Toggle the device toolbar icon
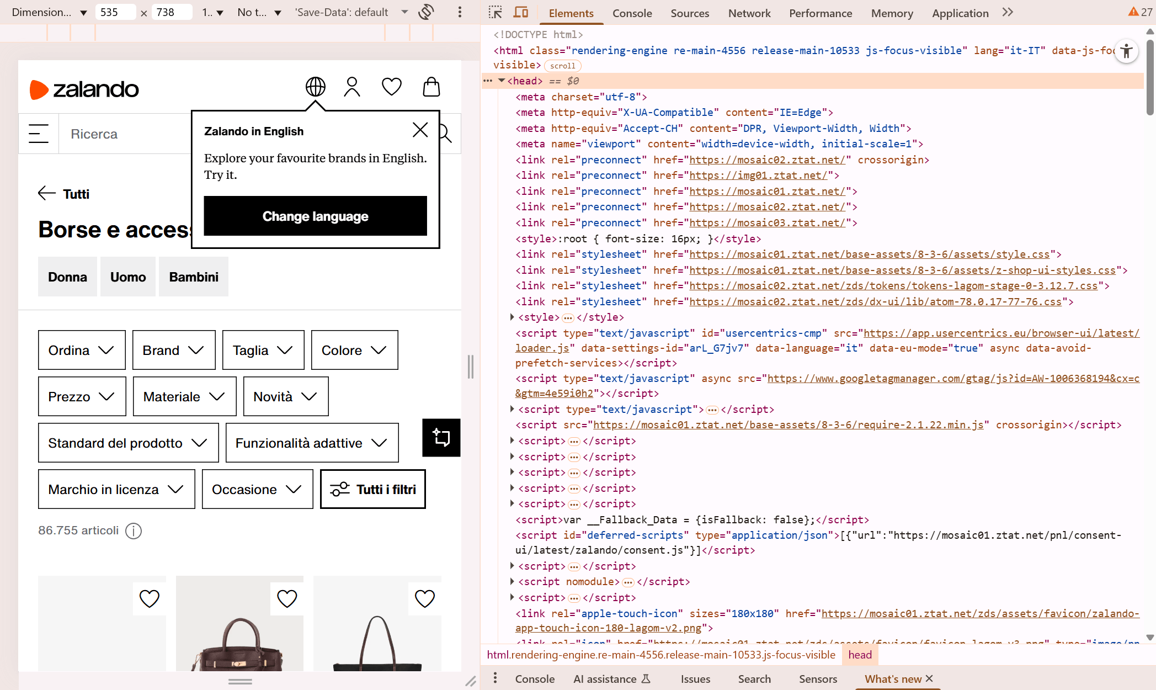Image resolution: width=1156 pixels, height=690 pixels. pos(521,12)
